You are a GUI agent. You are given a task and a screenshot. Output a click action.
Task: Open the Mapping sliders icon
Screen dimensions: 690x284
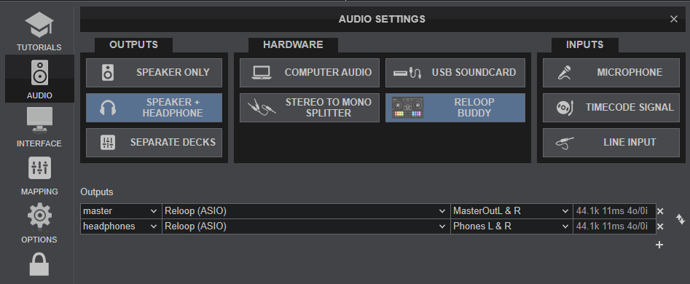click(x=39, y=168)
